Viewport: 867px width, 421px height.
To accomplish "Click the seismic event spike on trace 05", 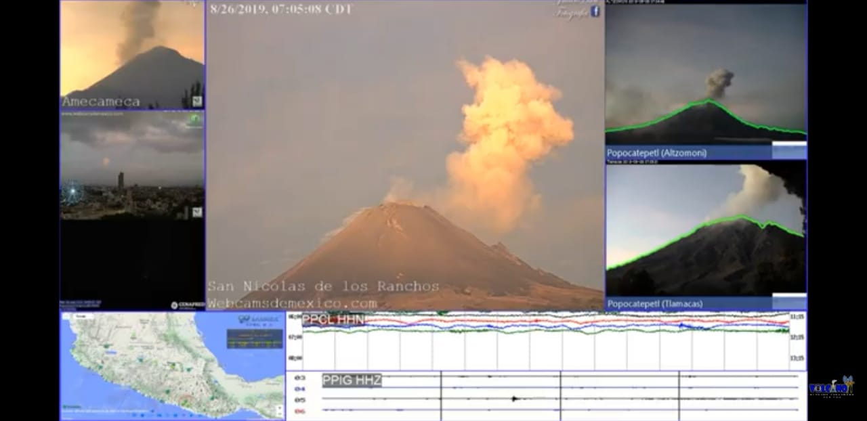I will click(x=515, y=399).
